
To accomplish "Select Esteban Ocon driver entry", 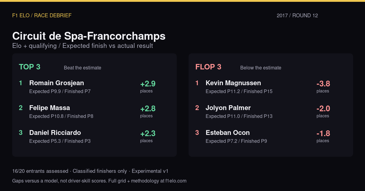I will click(228, 133).
